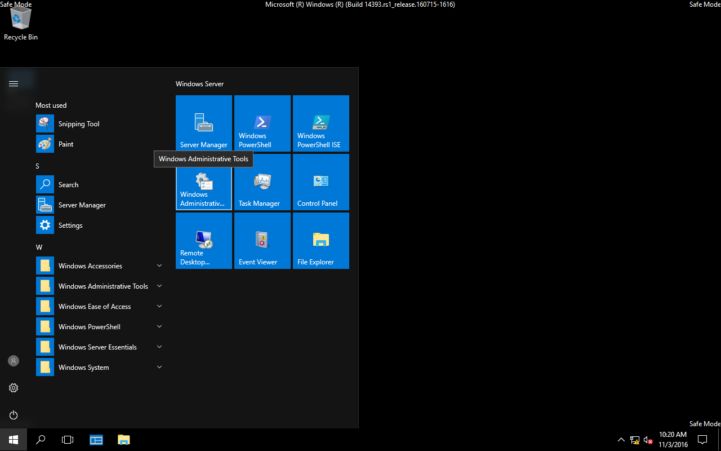This screenshot has height=451, width=721.
Task: Expand the Windows Accessories folder
Action: [100, 266]
